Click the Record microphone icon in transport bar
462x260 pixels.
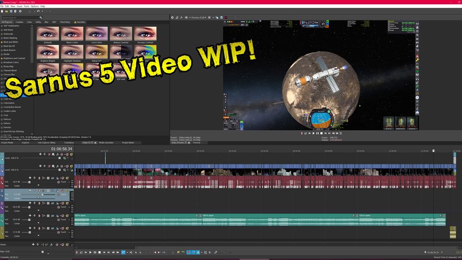coord(77,252)
